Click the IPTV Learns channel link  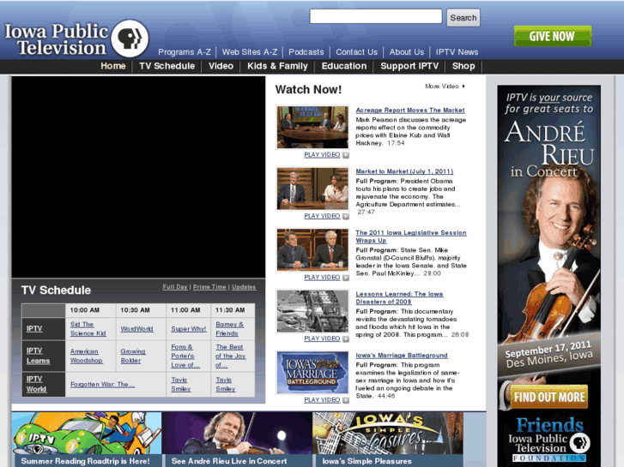39,356
